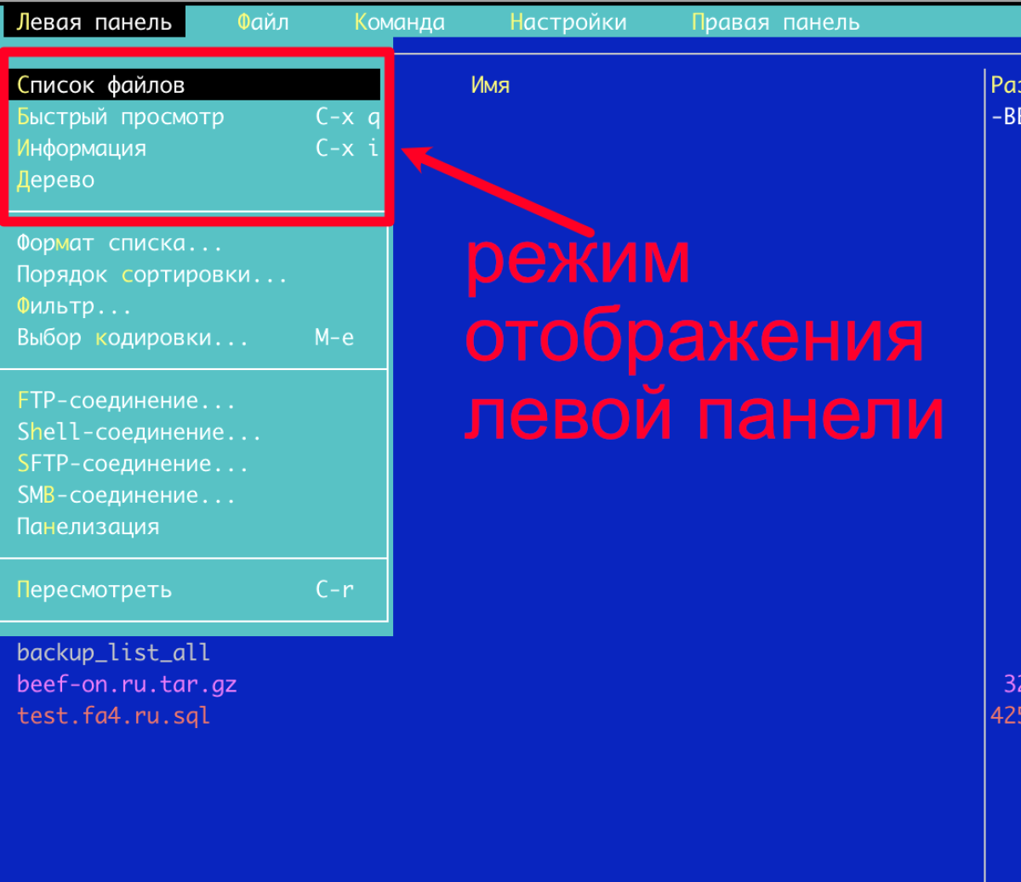Start an SMB-соединение
The height and width of the screenshot is (882, 1021).
[x=126, y=495]
